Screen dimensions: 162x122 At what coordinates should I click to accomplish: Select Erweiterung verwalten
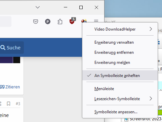(120, 42)
